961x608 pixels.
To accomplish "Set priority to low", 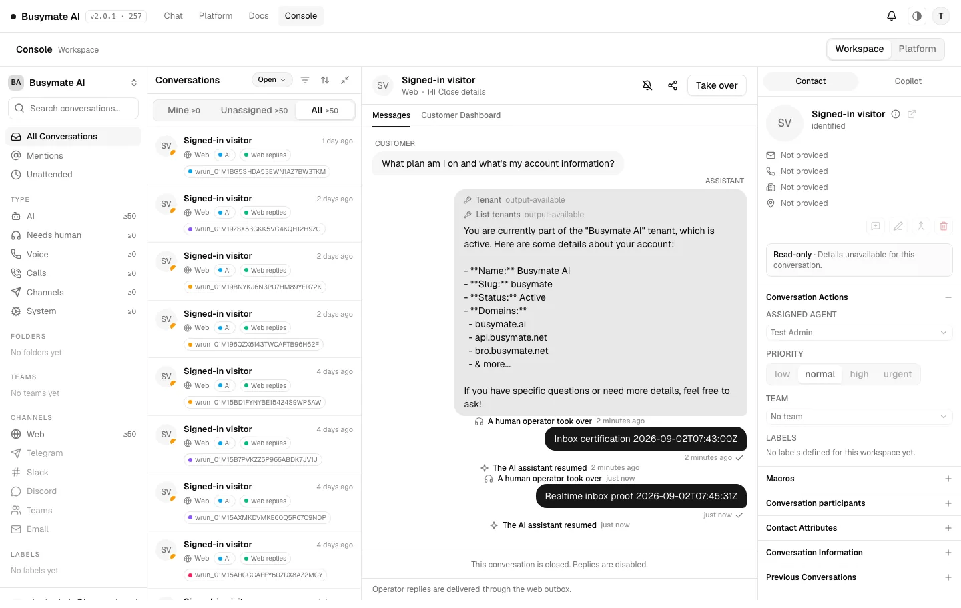I will point(782,375).
